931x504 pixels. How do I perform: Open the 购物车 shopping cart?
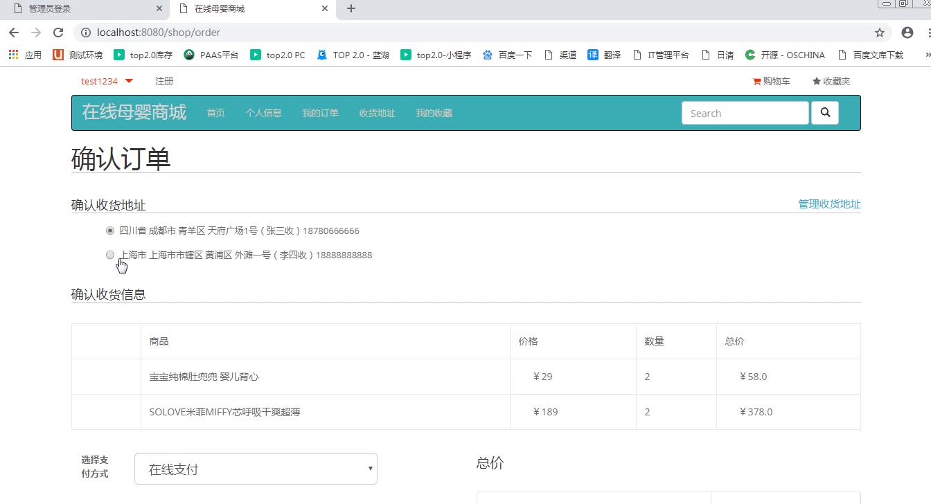point(771,81)
